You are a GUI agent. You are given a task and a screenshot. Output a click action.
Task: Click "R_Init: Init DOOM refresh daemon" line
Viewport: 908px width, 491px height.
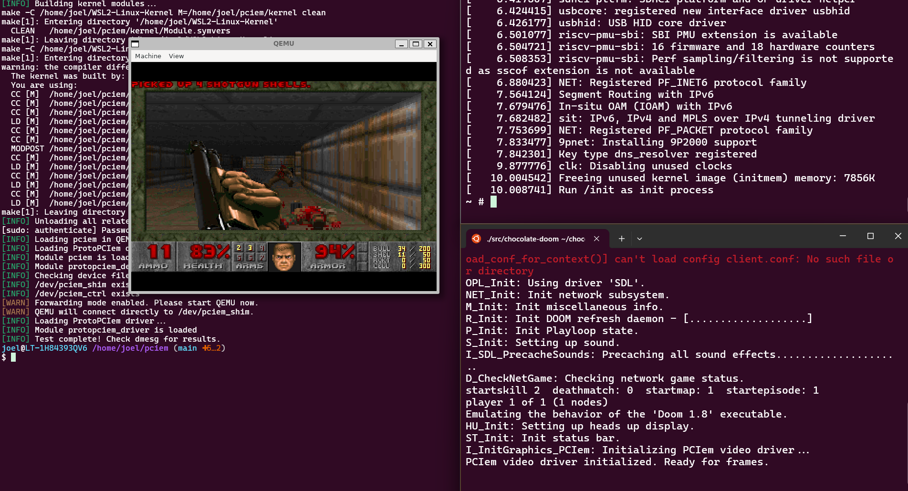[639, 319]
